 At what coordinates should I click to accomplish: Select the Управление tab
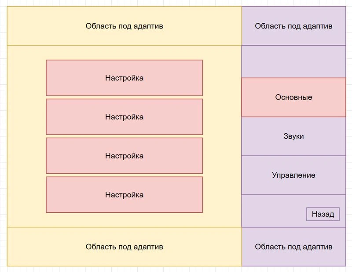click(x=293, y=175)
